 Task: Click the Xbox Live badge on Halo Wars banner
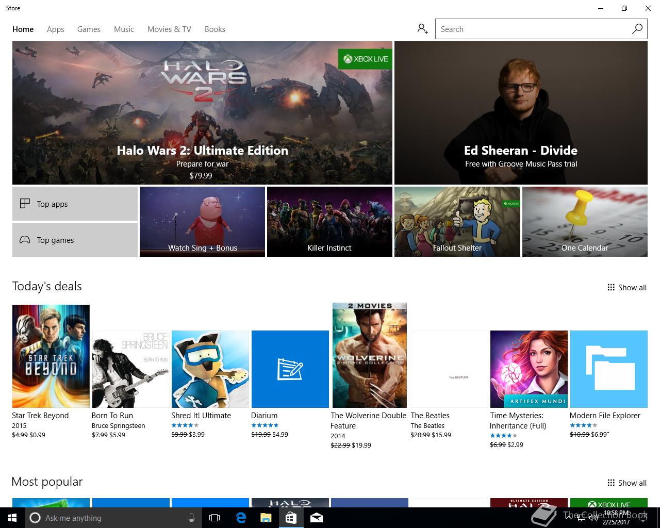click(365, 59)
